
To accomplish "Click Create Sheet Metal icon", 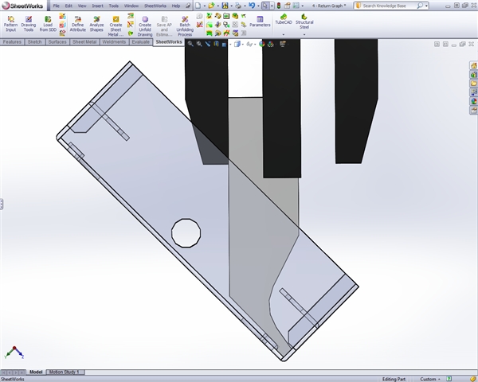I will pos(116,23).
